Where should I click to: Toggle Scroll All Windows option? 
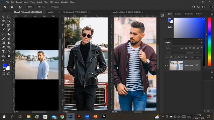click(20, 7)
